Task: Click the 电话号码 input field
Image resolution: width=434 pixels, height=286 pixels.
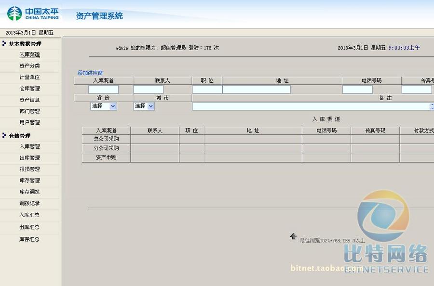Action: 357,89
